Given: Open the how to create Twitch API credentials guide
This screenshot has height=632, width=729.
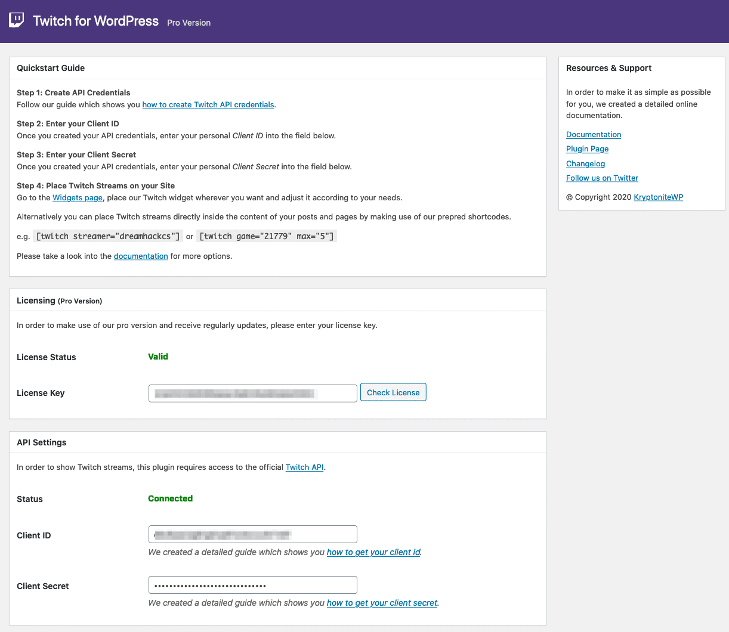Looking at the screenshot, I should pos(208,104).
